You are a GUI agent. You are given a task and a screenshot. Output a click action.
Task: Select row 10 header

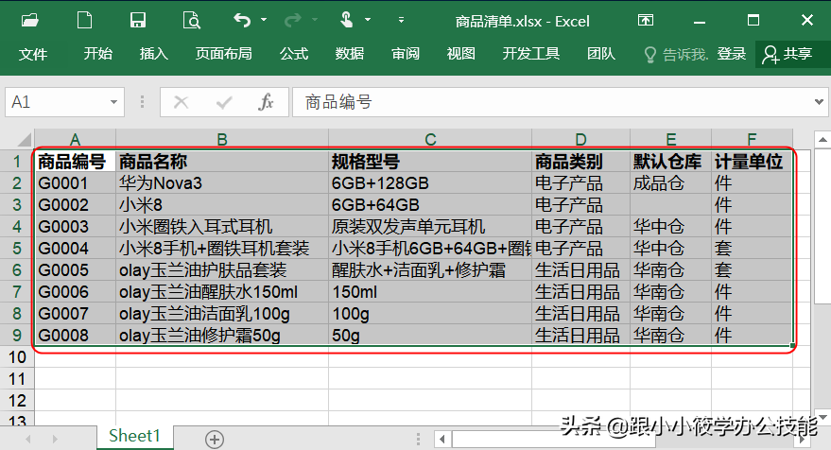coord(17,356)
